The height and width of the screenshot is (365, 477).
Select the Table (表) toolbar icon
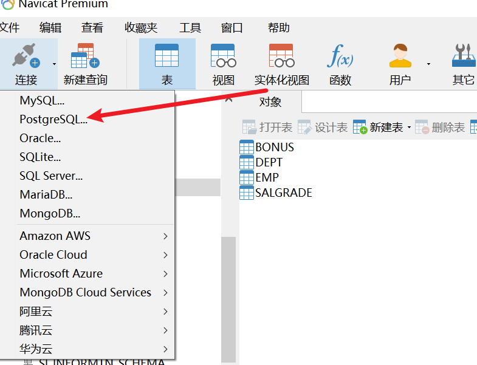click(x=167, y=56)
